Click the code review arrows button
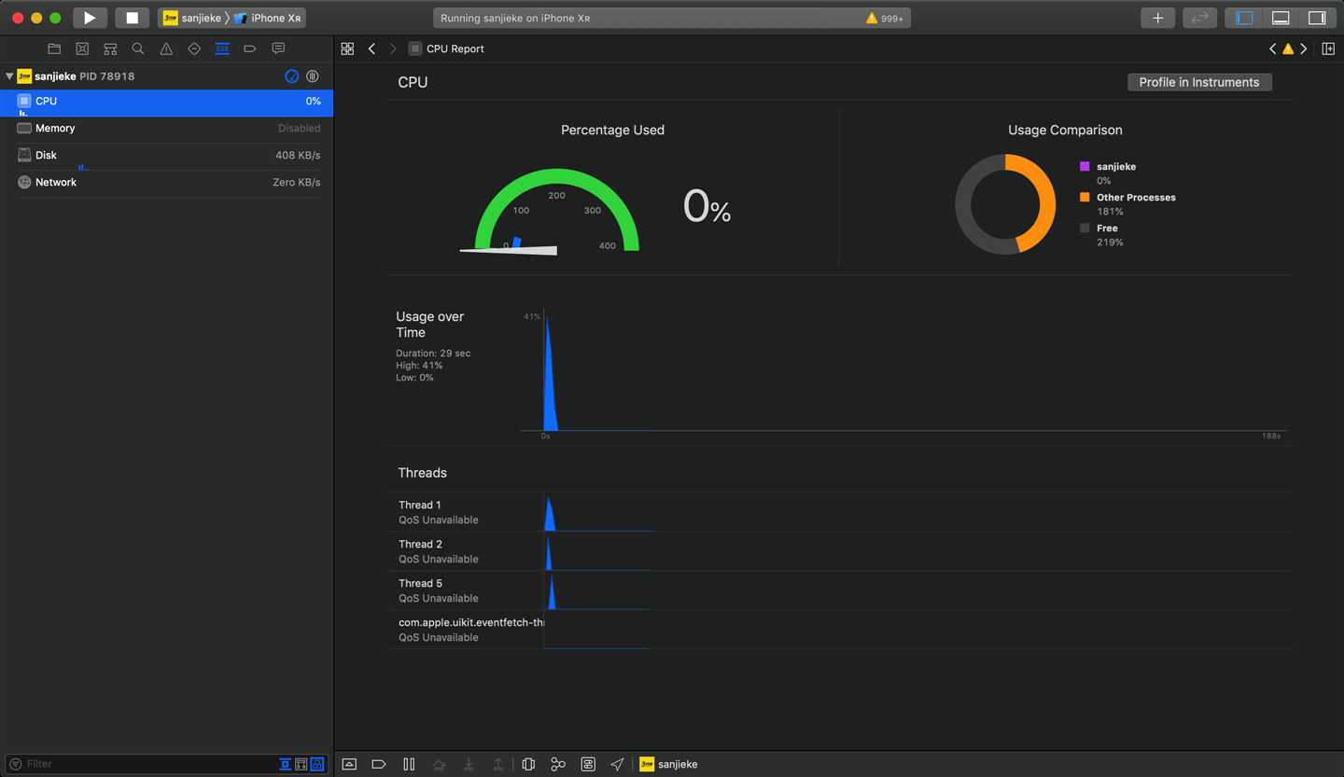The image size is (1344, 777). tap(1199, 18)
